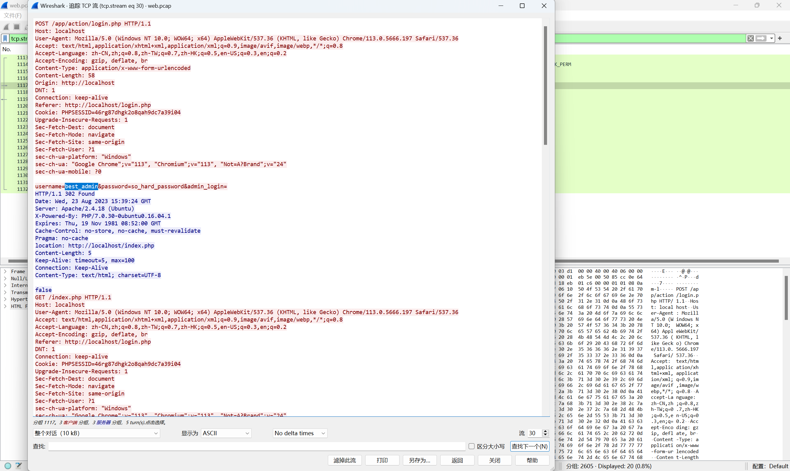Maximize the Follow TCP Stream dialog

(x=522, y=6)
